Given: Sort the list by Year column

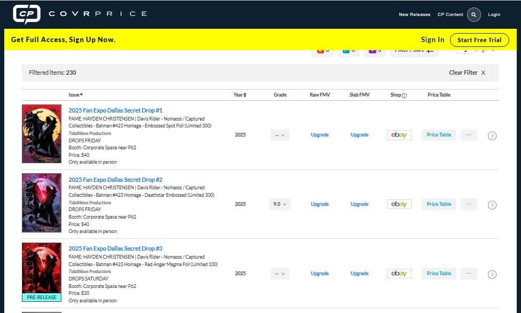Looking at the screenshot, I should [x=240, y=95].
